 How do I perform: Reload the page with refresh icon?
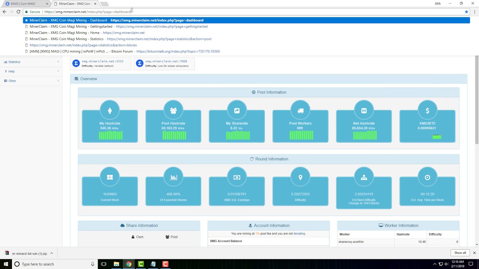[18, 12]
